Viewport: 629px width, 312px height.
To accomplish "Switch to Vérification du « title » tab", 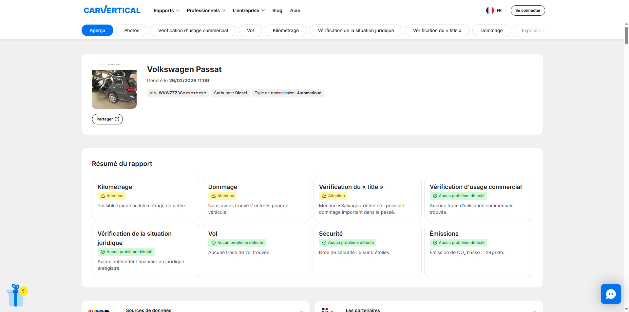I will coord(437,30).
